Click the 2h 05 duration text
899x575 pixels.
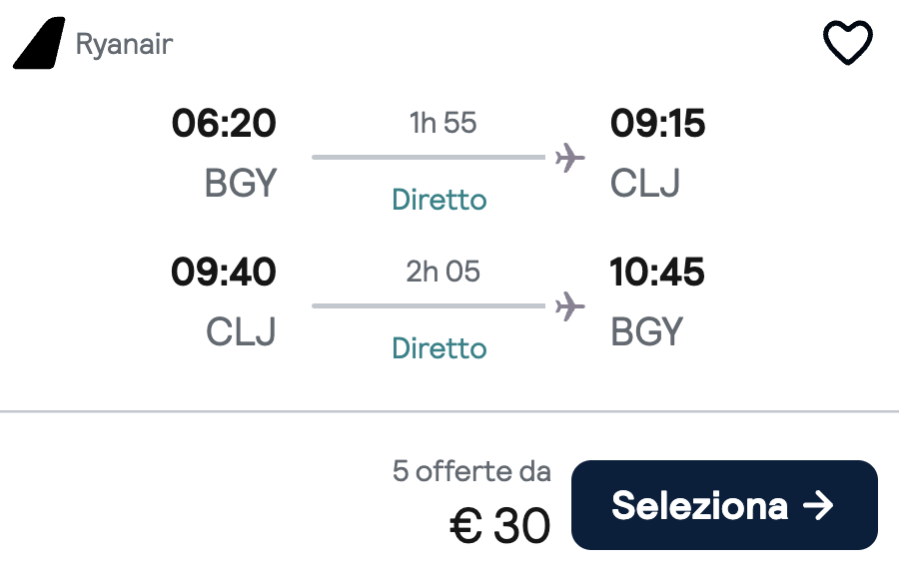click(x=443, y=272)
